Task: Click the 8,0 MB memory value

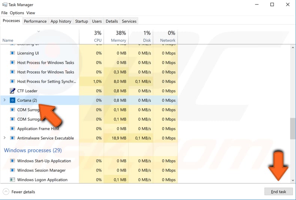Action: click(120, 81)
